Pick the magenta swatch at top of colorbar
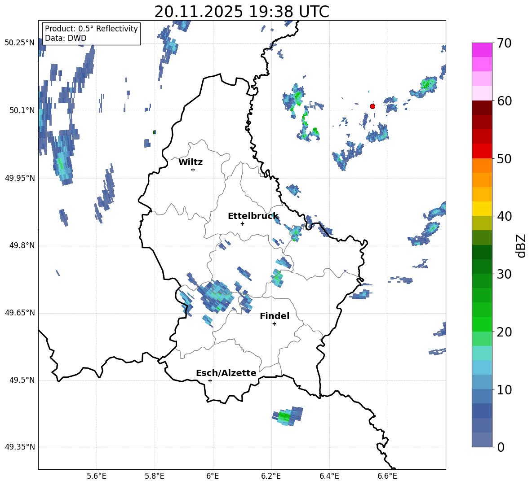532x485 pixels. [x=482, y=50]
